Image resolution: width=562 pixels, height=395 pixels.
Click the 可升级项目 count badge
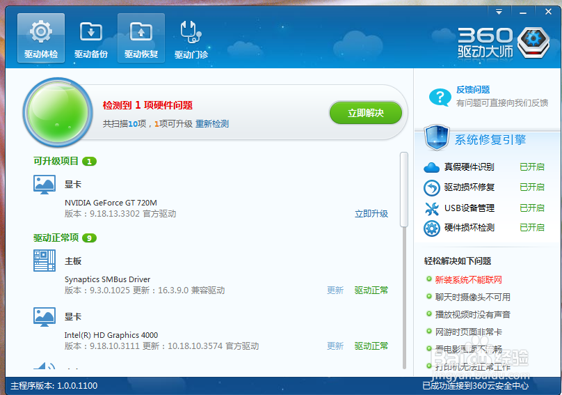pos(89,162)
